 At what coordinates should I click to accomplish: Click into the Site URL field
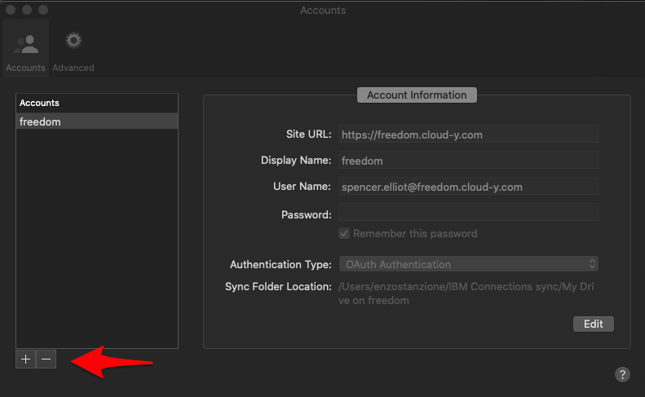pos(468,134)
